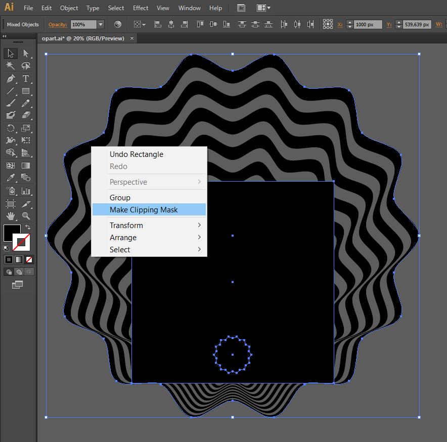Click the Swap Fill and Stroke arrow
This screenshot has height=442, width=447.
[x=28, y=228]
